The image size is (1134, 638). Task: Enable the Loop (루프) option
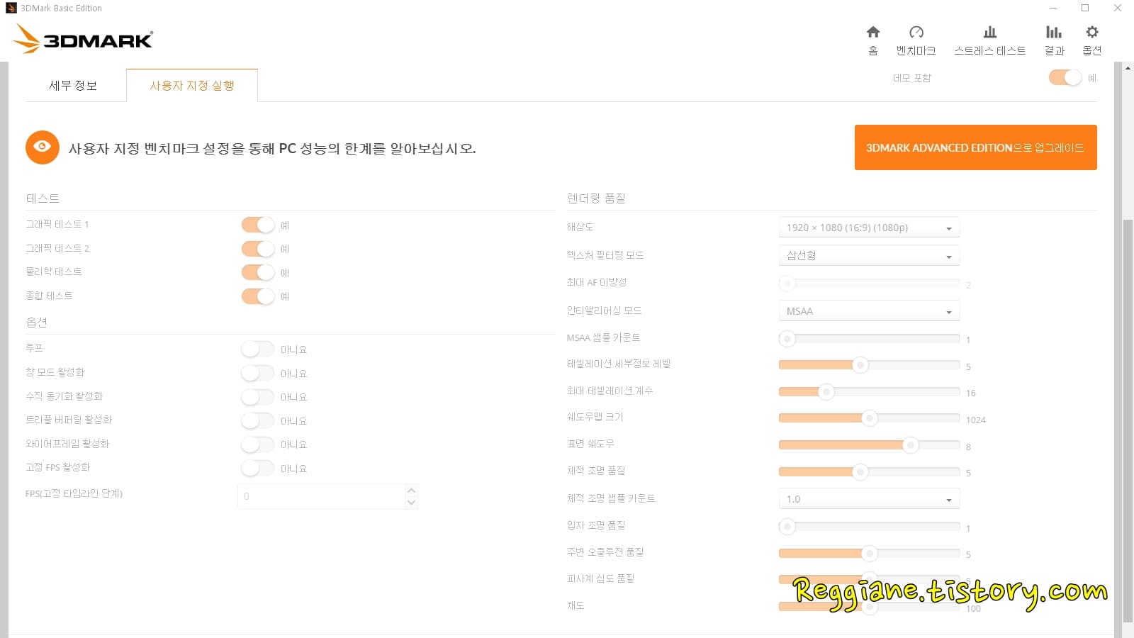click(257, 349)
